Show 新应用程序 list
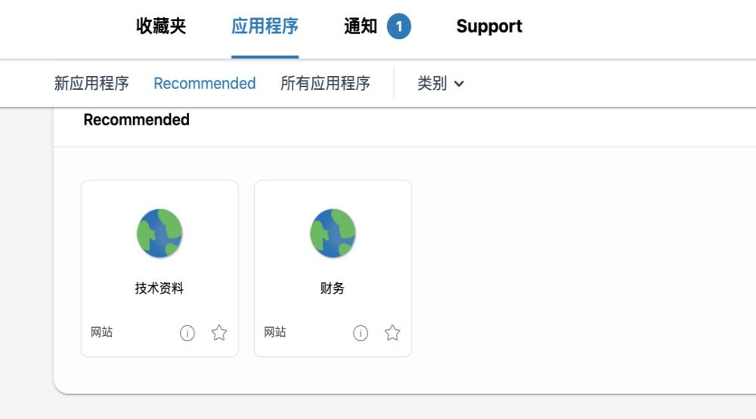Viewport: 756px width, 419px height. point(91,83)
